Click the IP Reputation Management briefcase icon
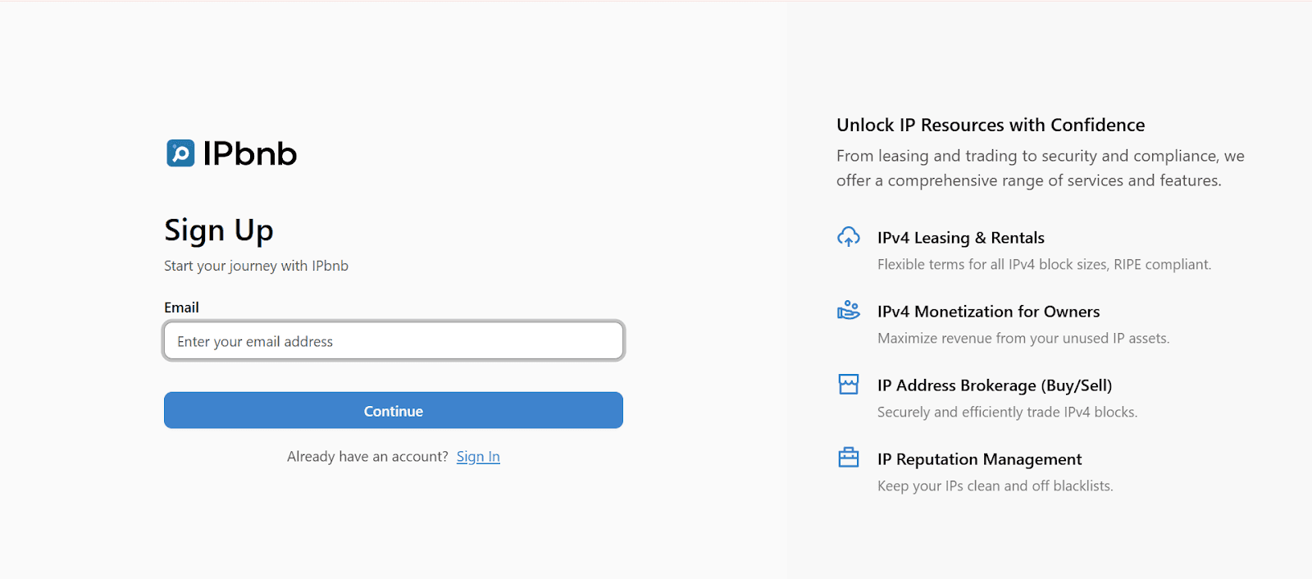This screenshot has height=579, width=1312. pos(849,458)
